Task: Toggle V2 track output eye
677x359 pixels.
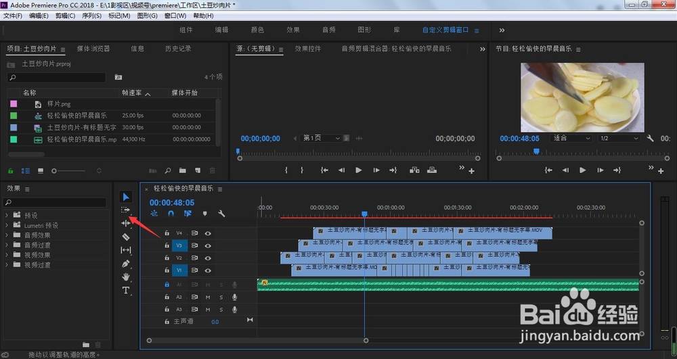Action: (208, 258)
